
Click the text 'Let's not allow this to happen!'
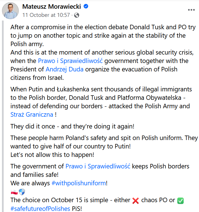point(52,155)
